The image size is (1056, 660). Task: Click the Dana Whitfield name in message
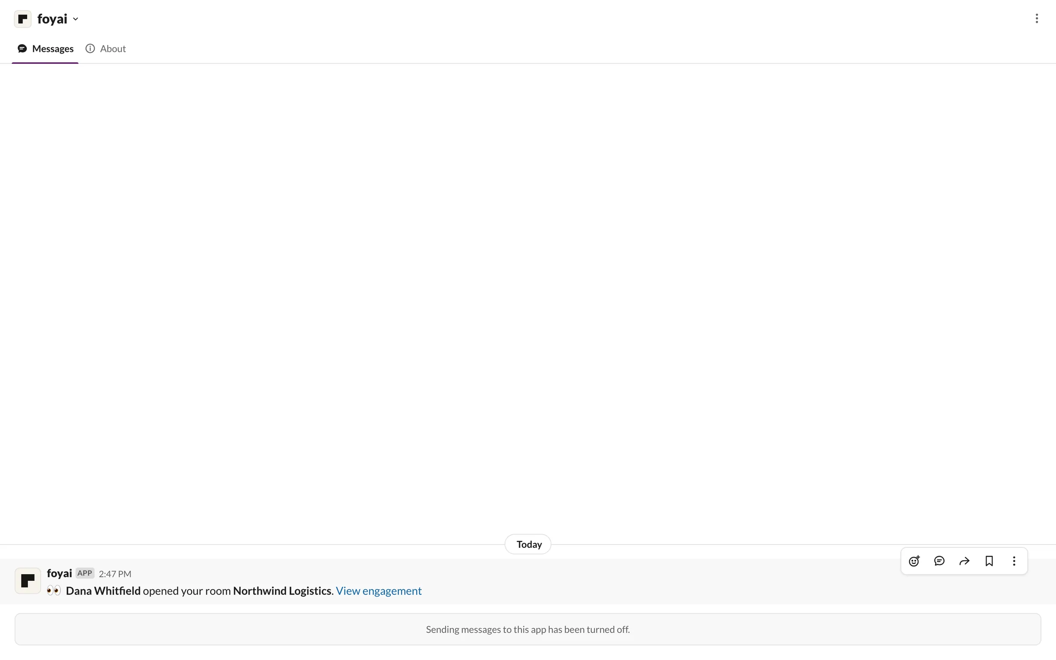[103, 591]
